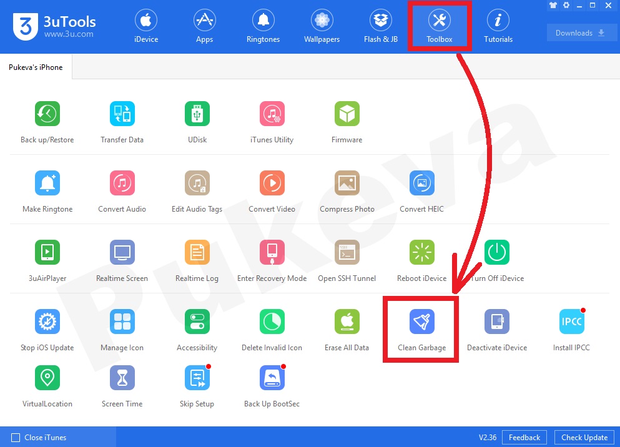Click Enter Recovery Mode icon
The height and width of the screenshot is (447, 620).
pos(272,252)
